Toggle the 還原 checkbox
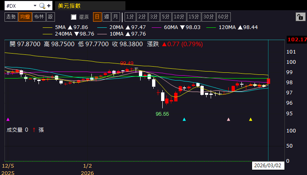This screenshot has width=307, height=175. (x=74, y=17)
